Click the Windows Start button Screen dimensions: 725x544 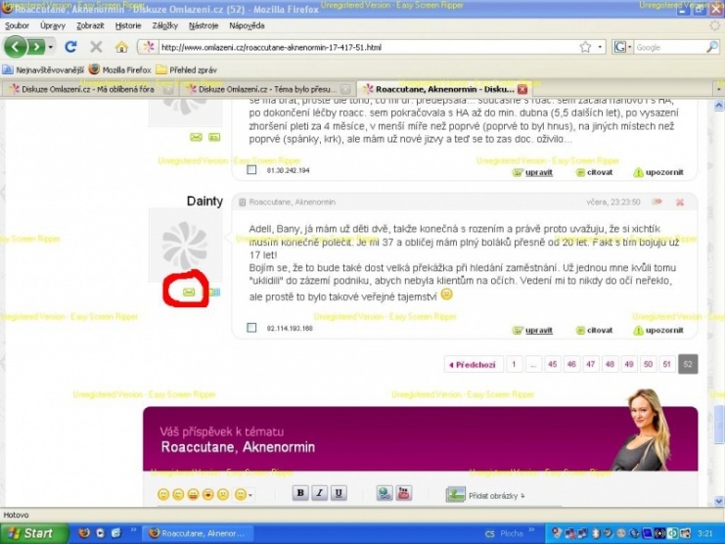point(34,533)
